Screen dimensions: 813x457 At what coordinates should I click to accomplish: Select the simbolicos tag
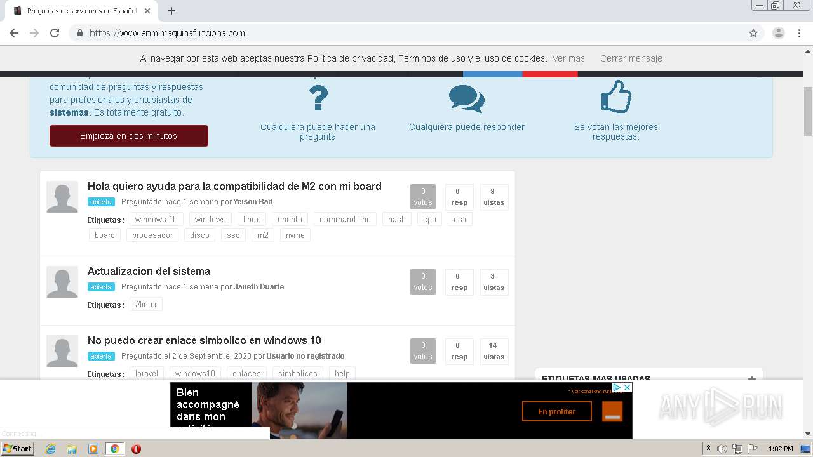coord(298,373)
